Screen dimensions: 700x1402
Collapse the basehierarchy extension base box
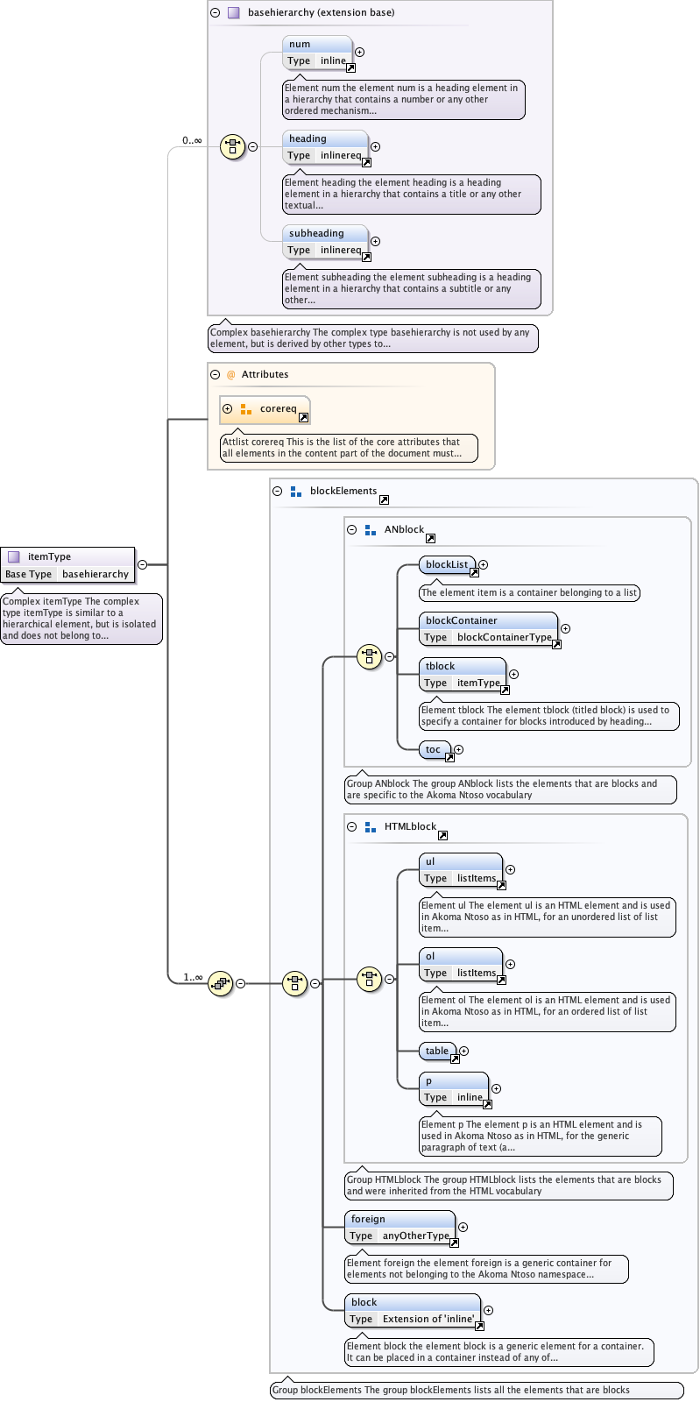point(216,13)
